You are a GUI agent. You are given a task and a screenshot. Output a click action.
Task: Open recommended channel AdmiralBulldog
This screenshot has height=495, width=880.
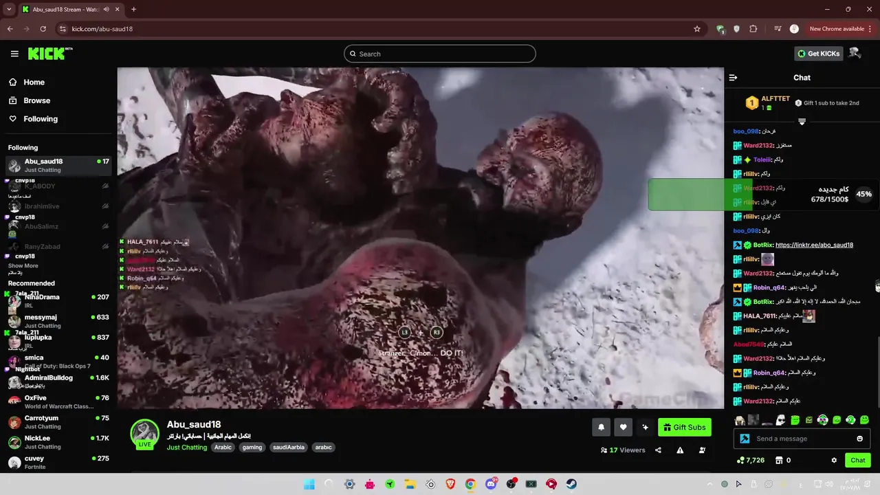[x=58, y=382]
